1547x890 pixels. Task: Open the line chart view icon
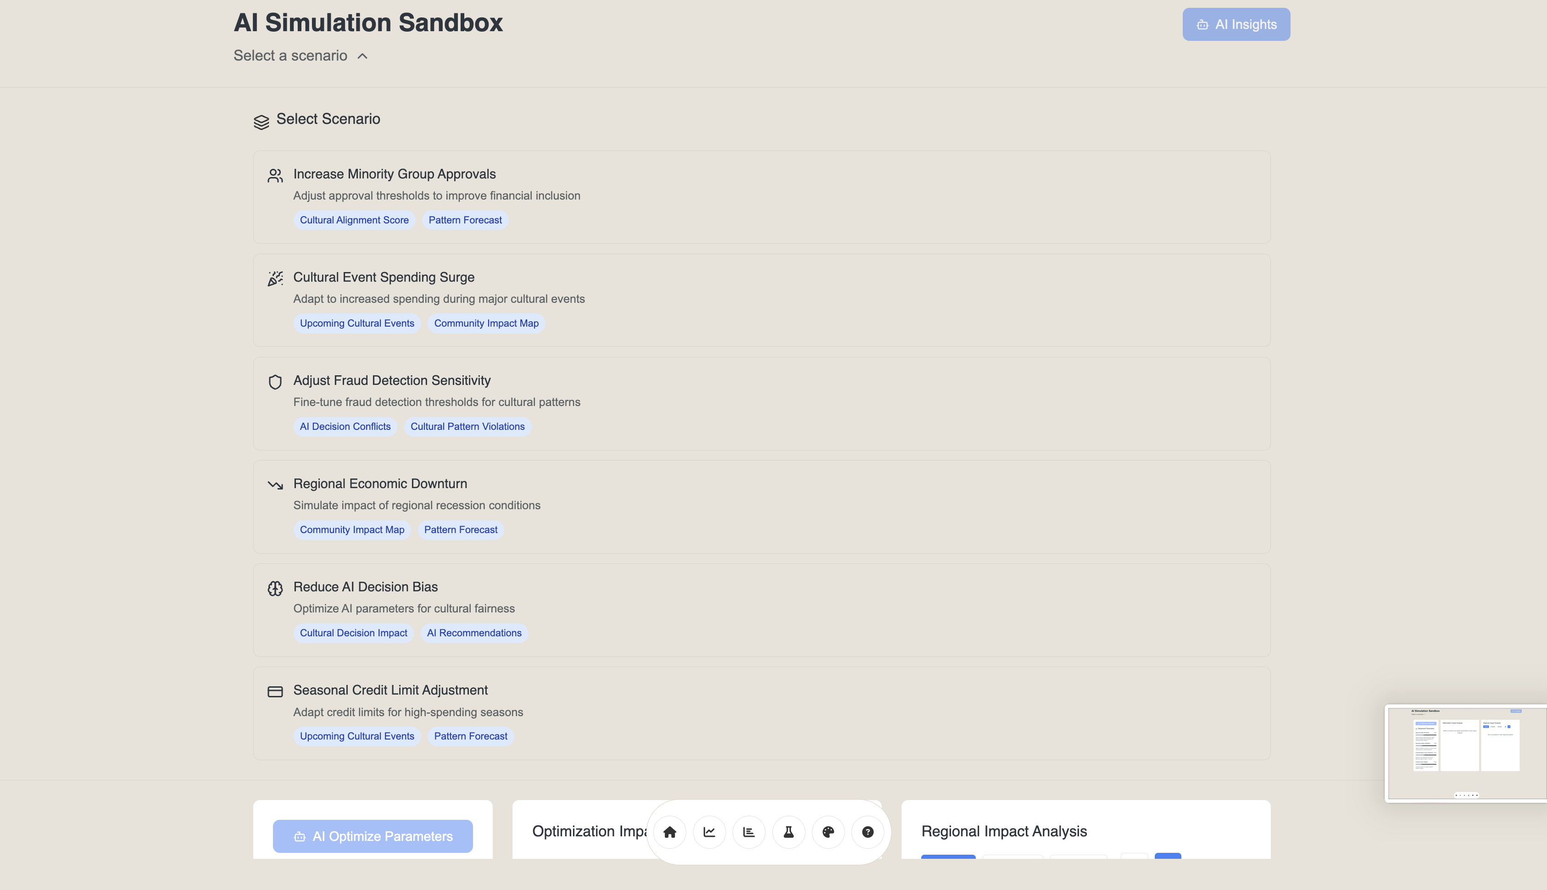(709, 832)
